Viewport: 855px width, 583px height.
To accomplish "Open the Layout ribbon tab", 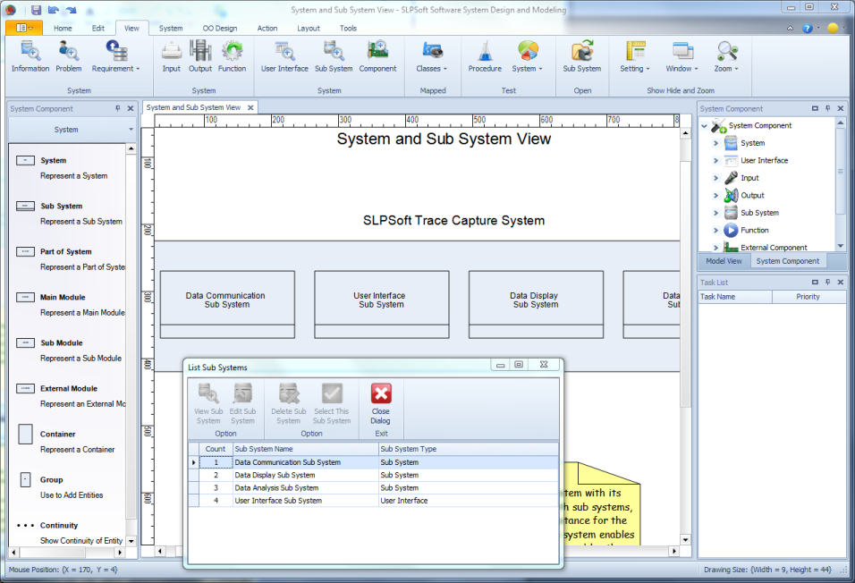I will (x=309, y=29).
